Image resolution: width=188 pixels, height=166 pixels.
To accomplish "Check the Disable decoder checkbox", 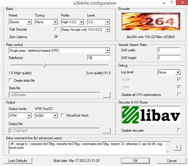I will click(x=179, y=130).
